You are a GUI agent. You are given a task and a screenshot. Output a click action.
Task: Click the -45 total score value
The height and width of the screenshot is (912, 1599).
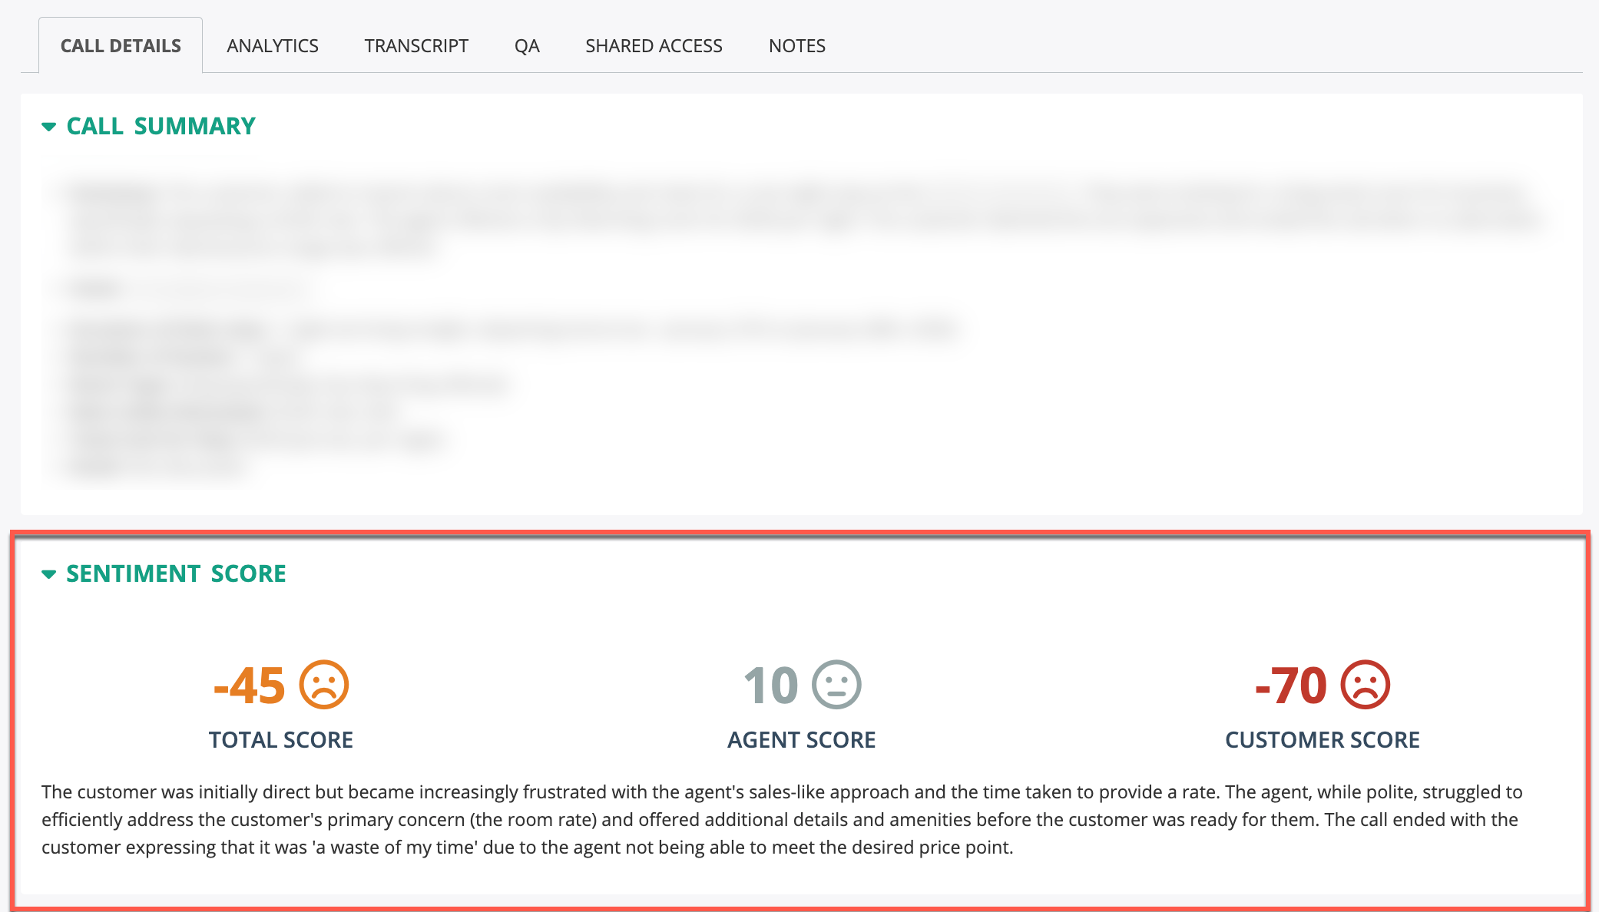(x=250, y=685)
